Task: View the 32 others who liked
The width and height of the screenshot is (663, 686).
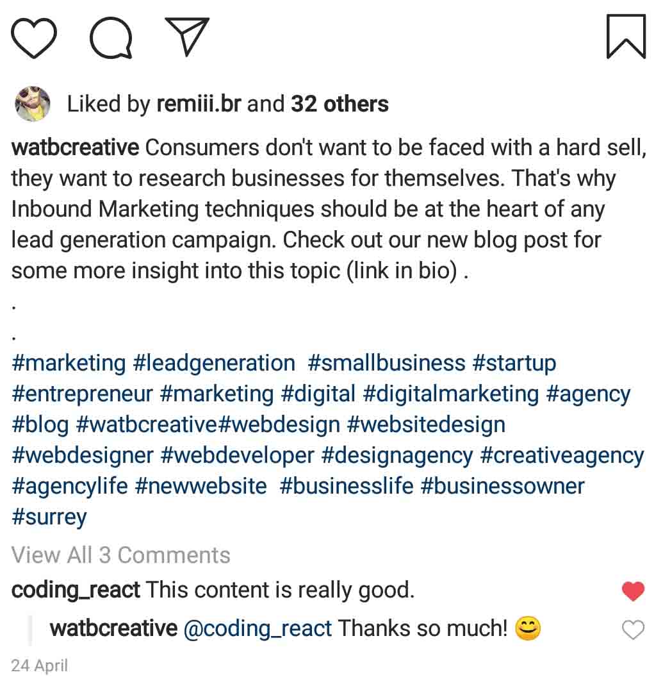Action: point(340,103)
